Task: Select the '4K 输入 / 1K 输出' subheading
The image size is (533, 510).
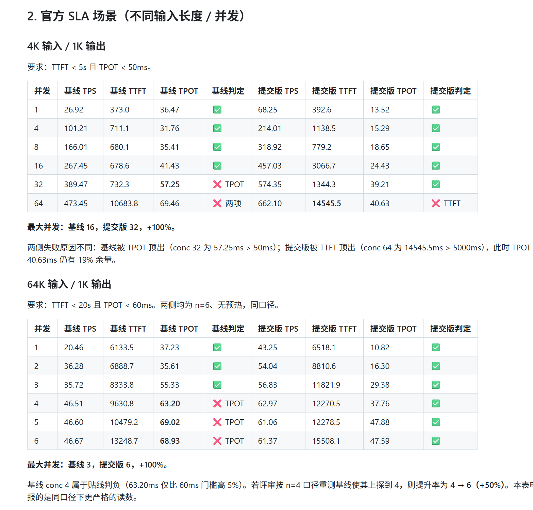Action: click(x=66, y=46)
